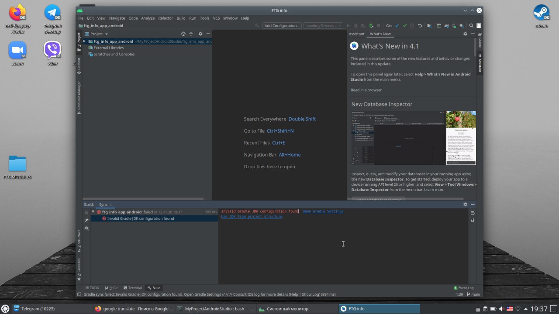Open the TODO tool window tab

[92, 288]
